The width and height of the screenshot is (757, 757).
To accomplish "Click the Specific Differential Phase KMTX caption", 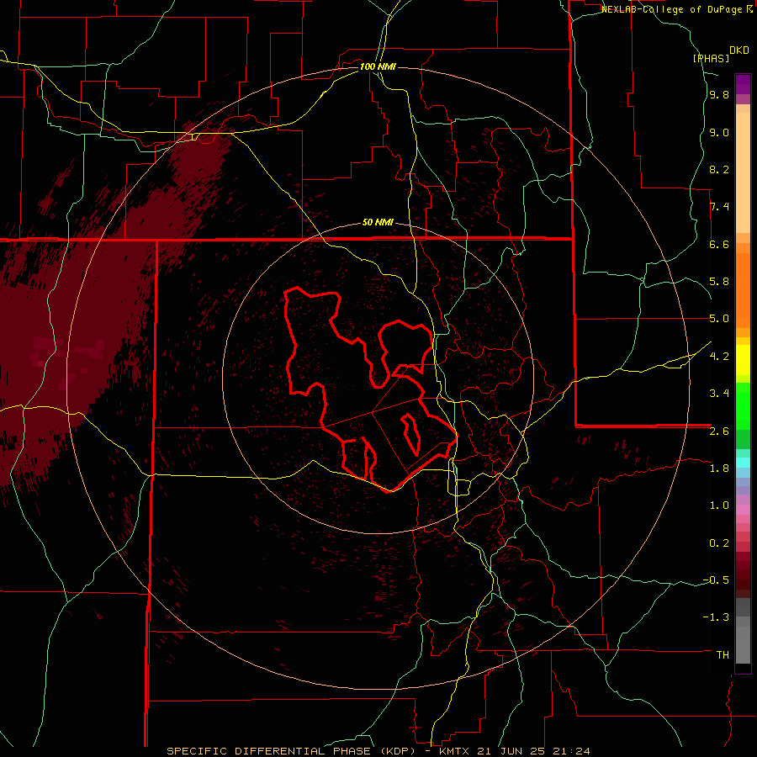I will (x=378, y=751).
